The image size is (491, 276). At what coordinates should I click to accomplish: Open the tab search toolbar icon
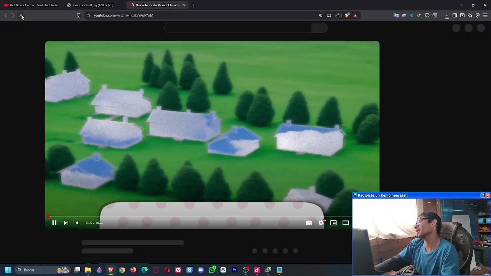(x=435, y=15)
